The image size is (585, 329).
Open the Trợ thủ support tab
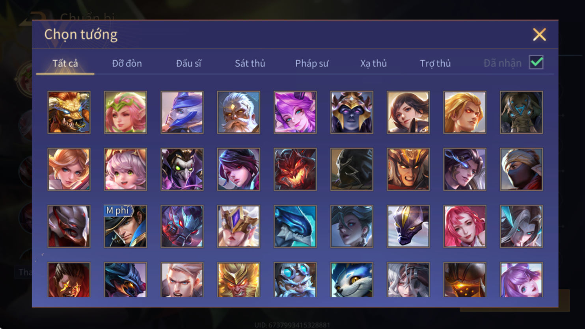point(435,63)
